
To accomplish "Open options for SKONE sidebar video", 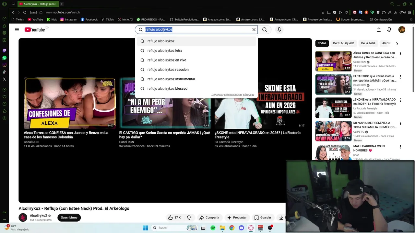I will click(400, 100).
